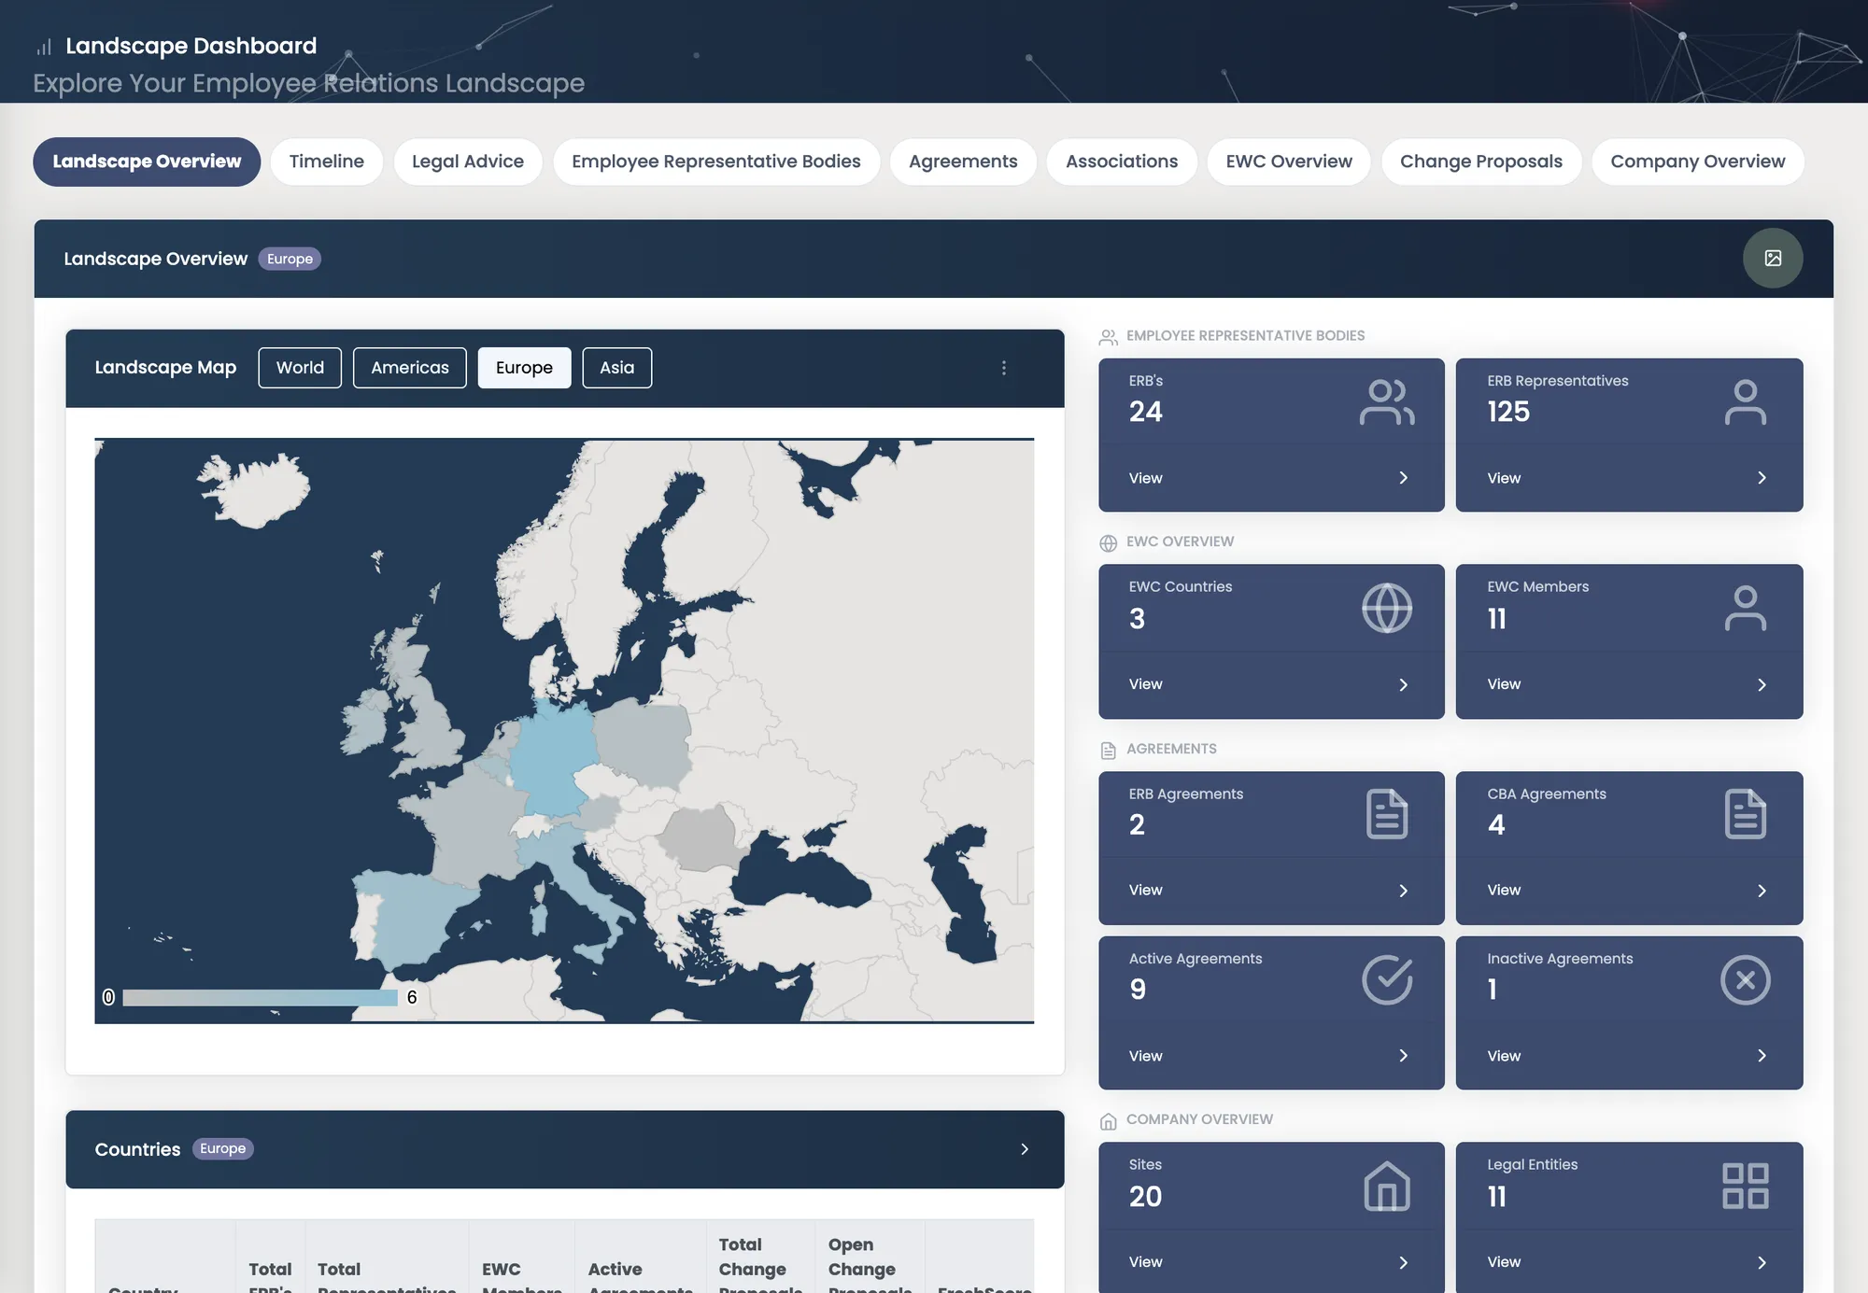Select the Europe map region button
This screenshot has height=1293, width=1868.
[x=524, y=368]
